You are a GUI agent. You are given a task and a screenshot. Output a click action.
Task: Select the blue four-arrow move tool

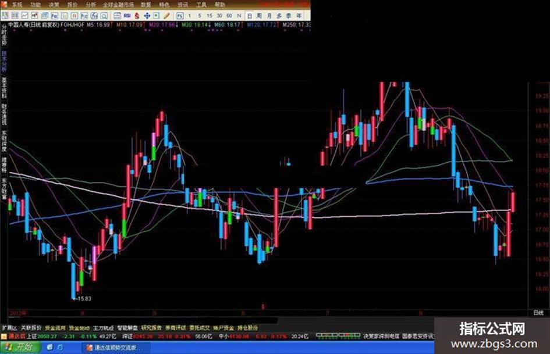(x=147, y=16)
